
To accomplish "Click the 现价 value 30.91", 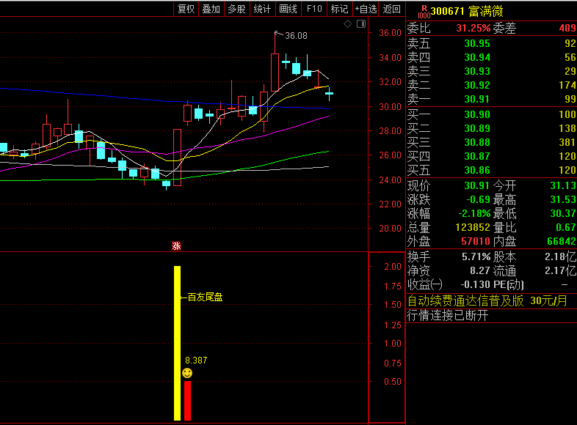I will pos(477,186).
